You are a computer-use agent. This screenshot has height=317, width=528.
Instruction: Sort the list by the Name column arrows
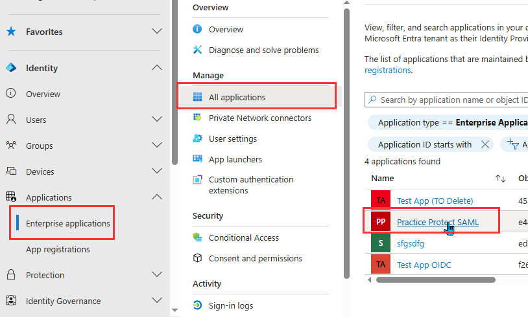tap(500, 179)
